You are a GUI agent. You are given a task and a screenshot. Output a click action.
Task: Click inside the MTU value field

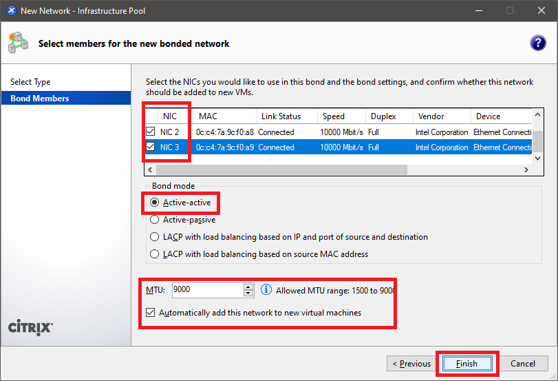click(x=206, y=290)
